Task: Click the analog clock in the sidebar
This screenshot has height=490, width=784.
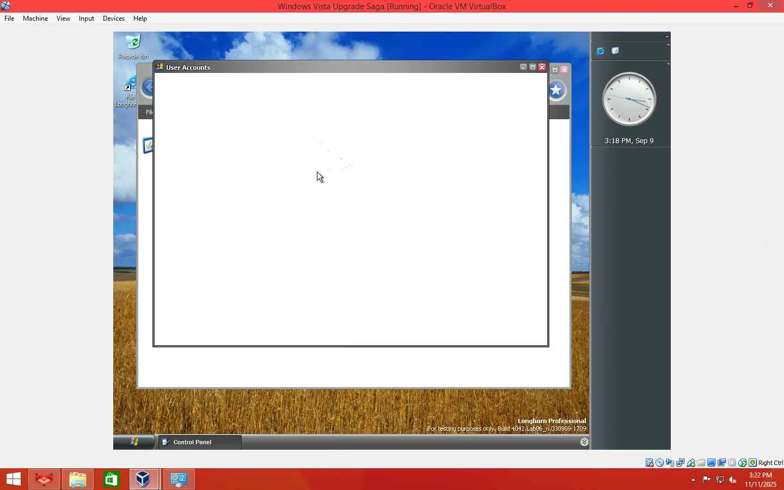Action: tap(629, 99)
